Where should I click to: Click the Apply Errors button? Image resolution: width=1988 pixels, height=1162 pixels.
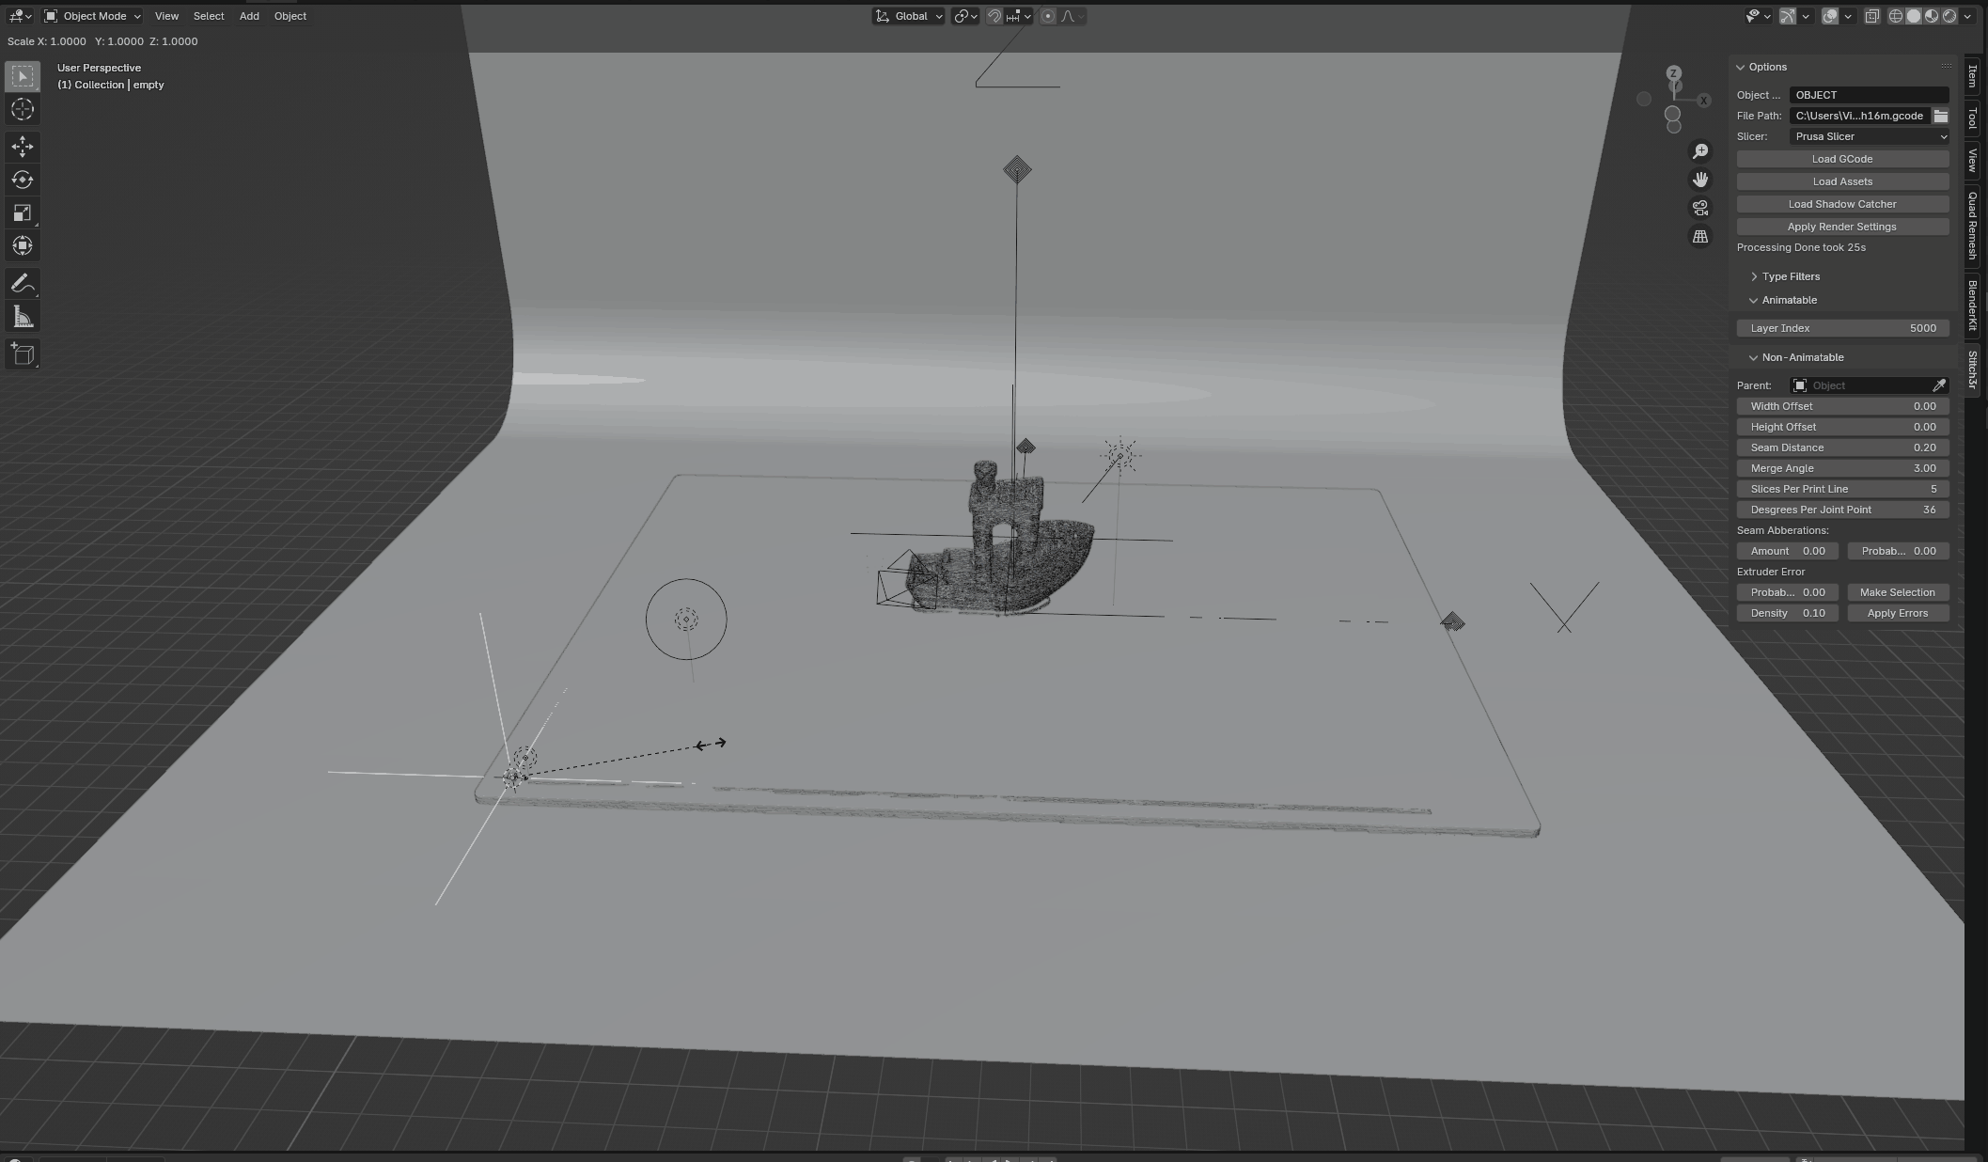[1897, 612]
